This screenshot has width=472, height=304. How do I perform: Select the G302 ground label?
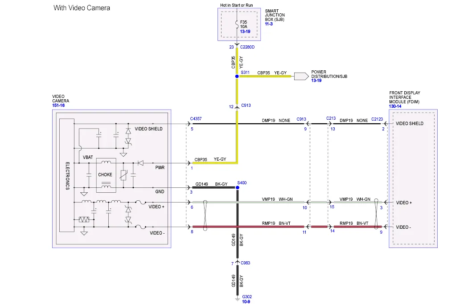pos(247,297)
